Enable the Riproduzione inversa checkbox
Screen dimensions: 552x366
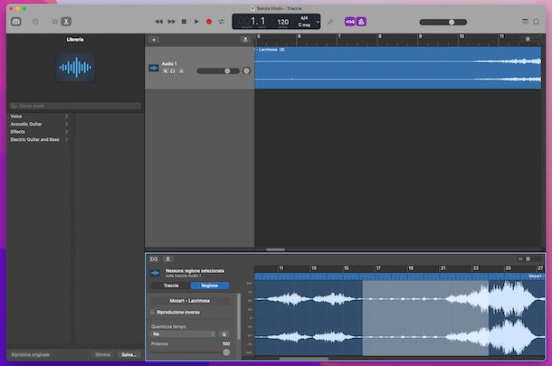pyautogui.click(x=153, y=312)
